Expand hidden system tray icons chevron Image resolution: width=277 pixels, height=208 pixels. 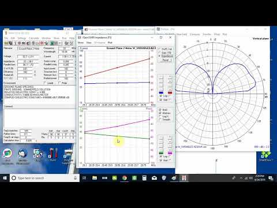[241, 178]
